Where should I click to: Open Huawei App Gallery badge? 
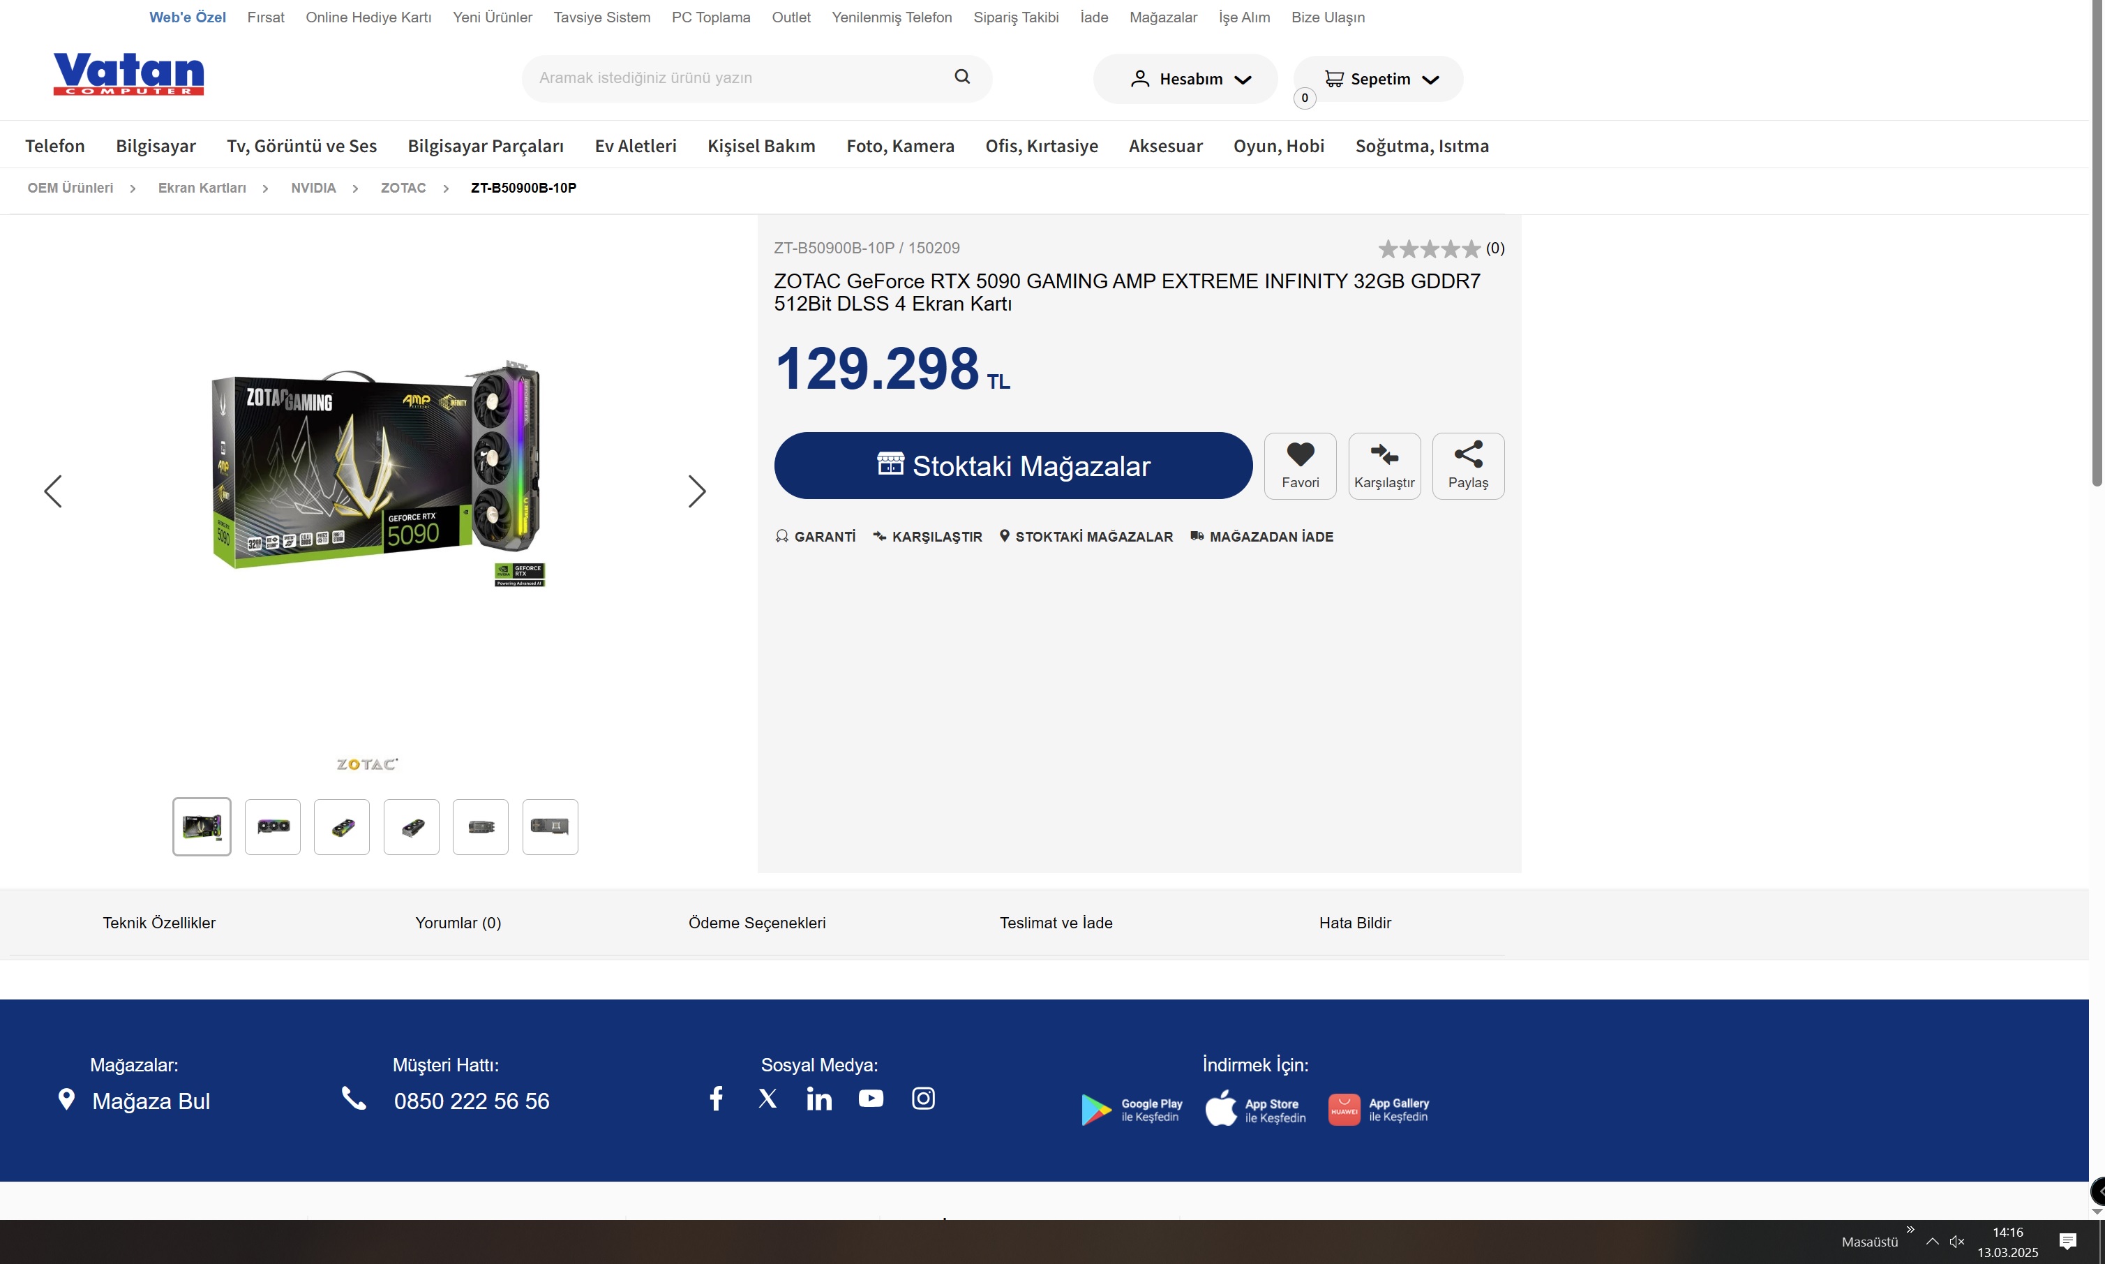(1378, 1110)
